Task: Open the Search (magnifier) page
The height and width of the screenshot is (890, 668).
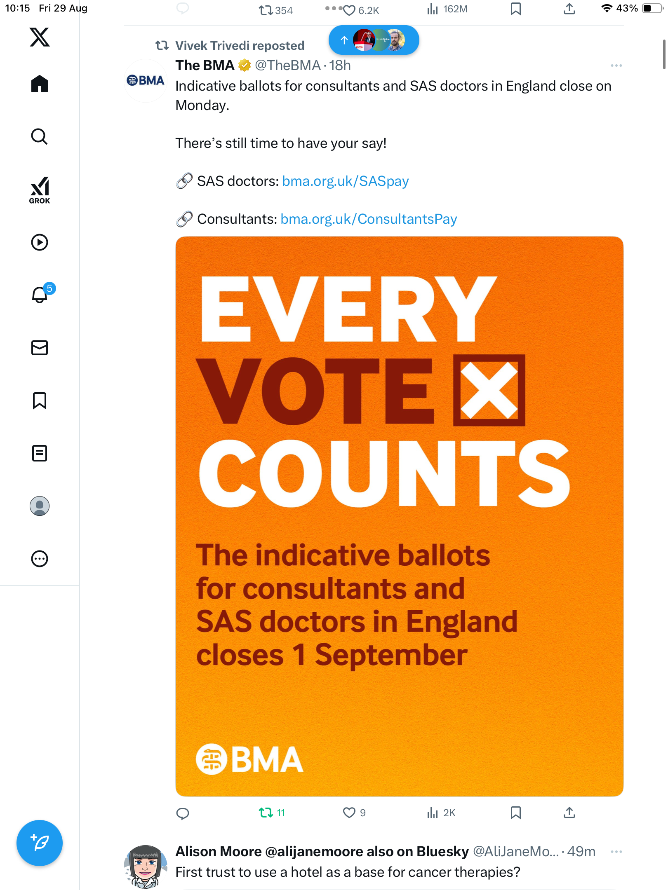Action: click(x=40, y=136)
